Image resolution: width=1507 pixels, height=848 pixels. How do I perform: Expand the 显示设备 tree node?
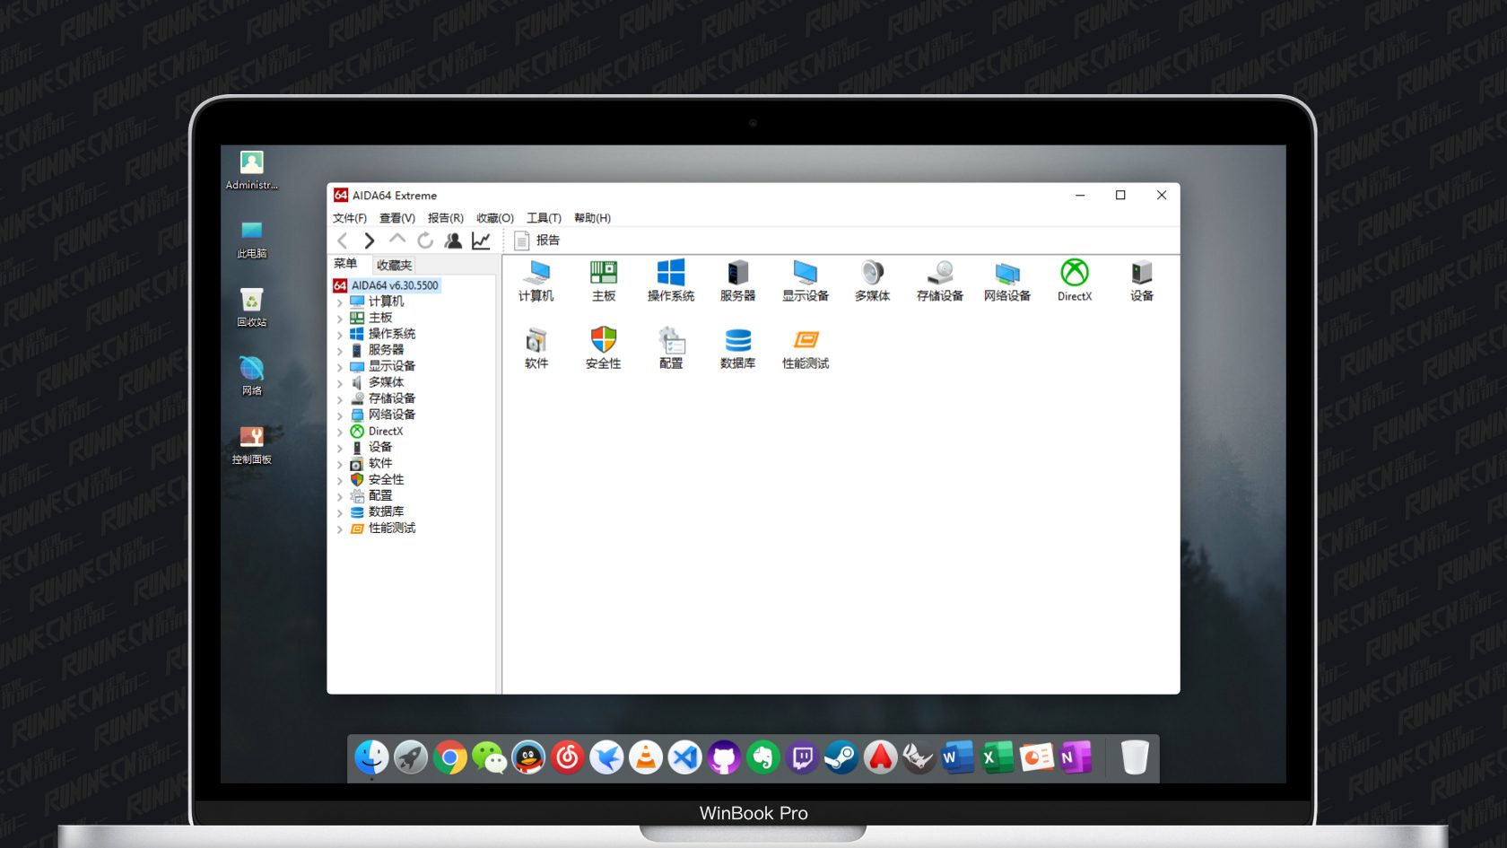340,367
